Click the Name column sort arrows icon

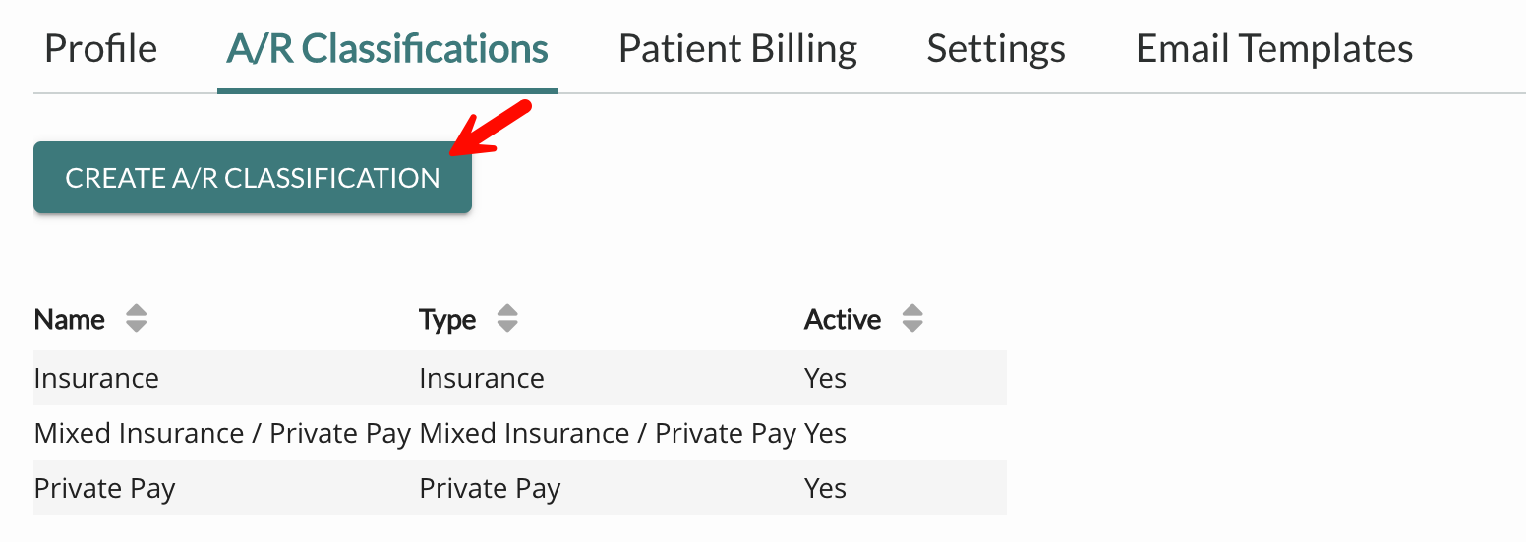point(137,319)
